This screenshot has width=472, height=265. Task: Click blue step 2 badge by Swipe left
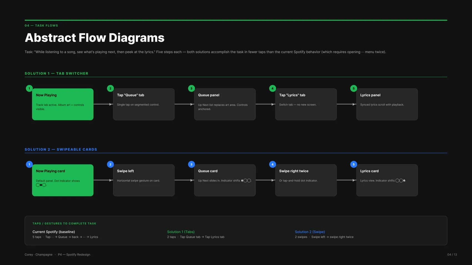pyautogui.click(x=110, y=164)
